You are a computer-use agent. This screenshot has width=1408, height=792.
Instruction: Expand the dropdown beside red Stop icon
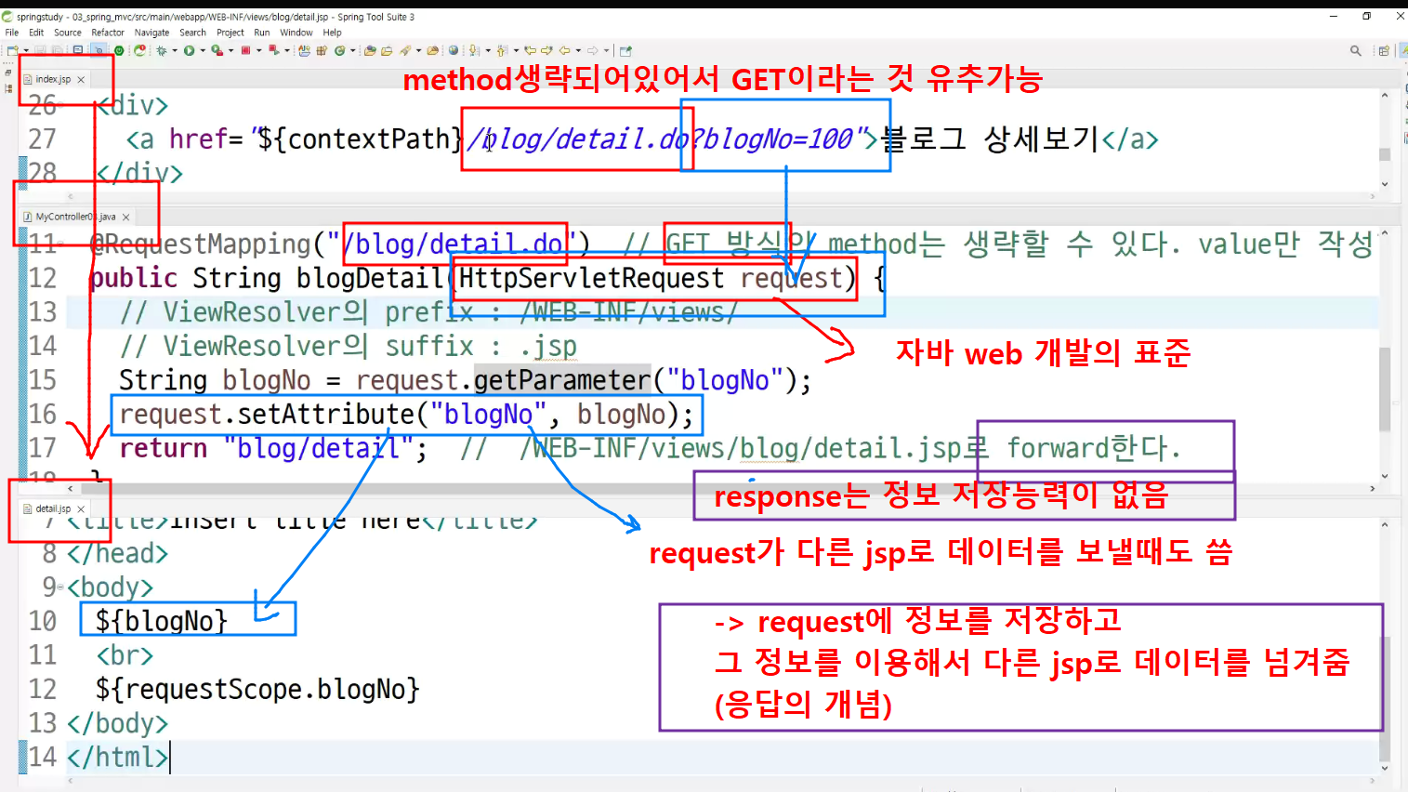click(x=258, y=50)
